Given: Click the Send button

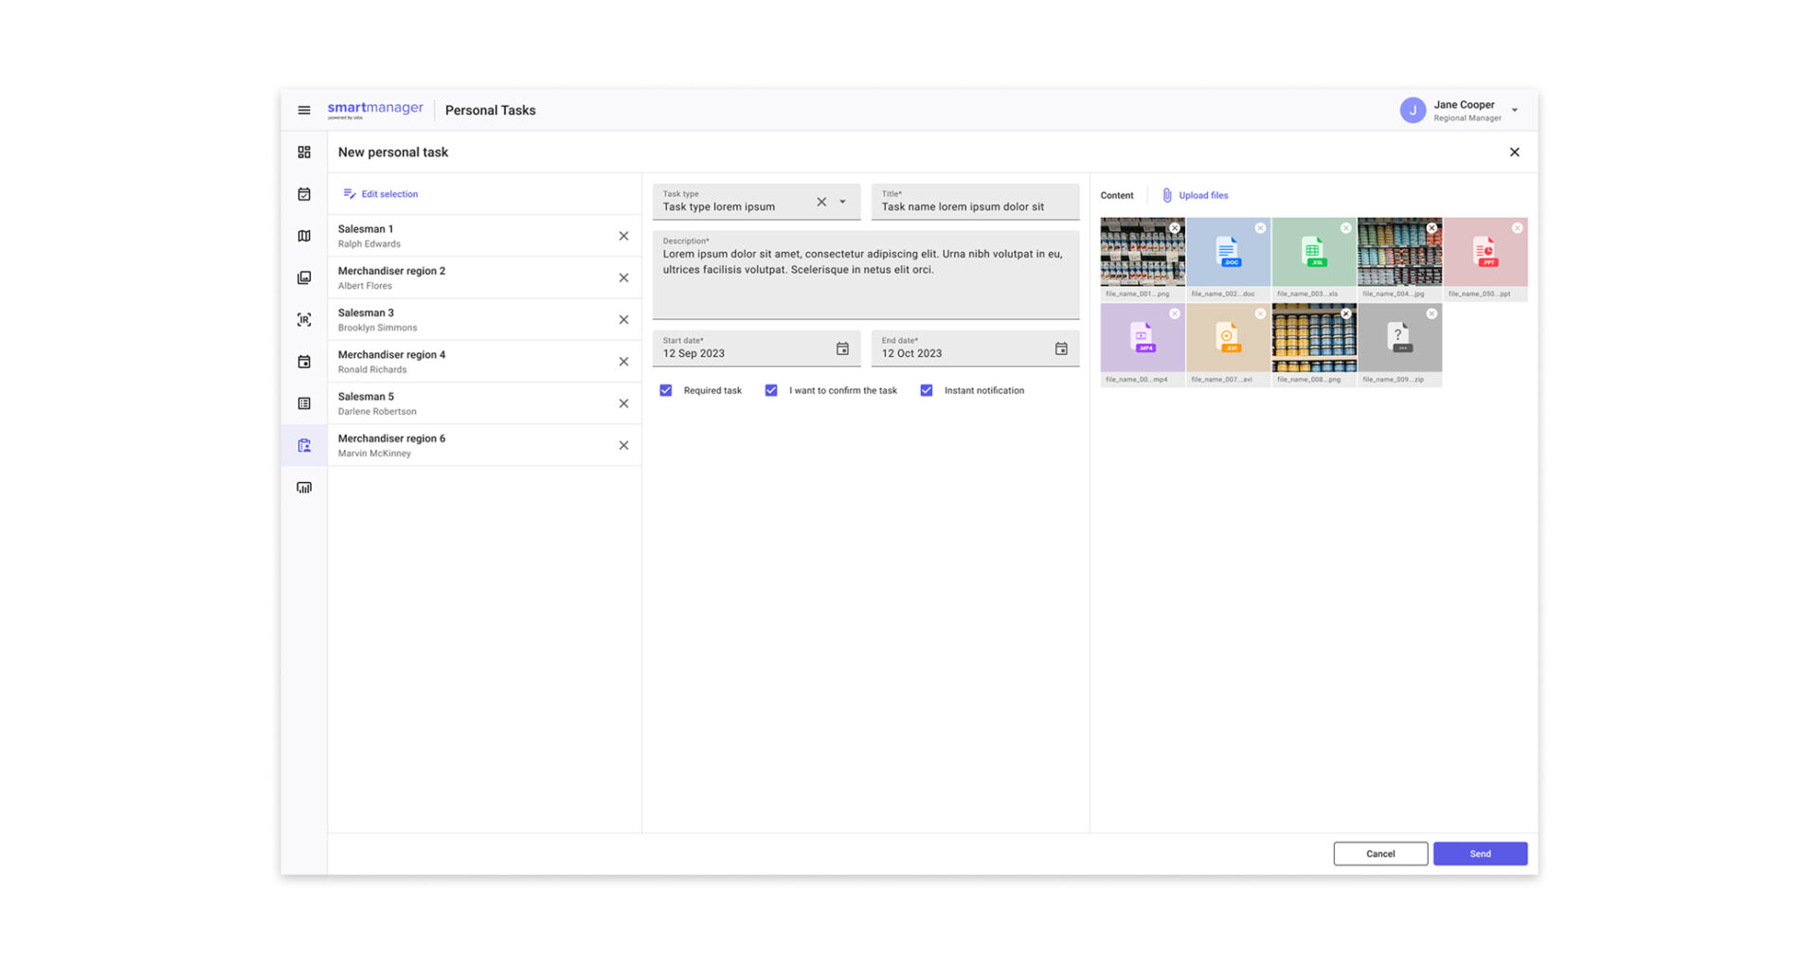Looking at the screenshot, I should coord(1480,853).
